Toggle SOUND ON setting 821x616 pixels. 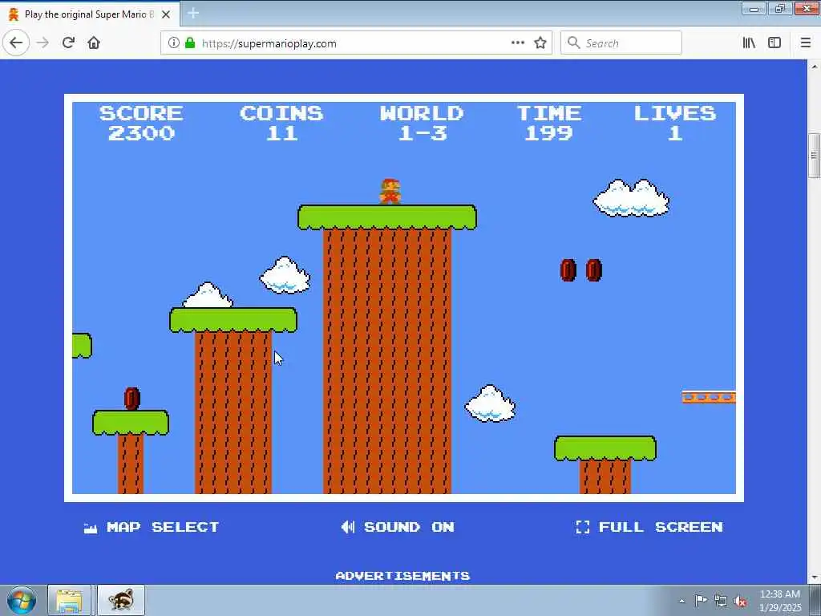pyautogui.click(x=398, y=527)
